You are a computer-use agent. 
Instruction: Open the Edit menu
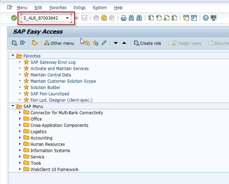pos(38,8)
